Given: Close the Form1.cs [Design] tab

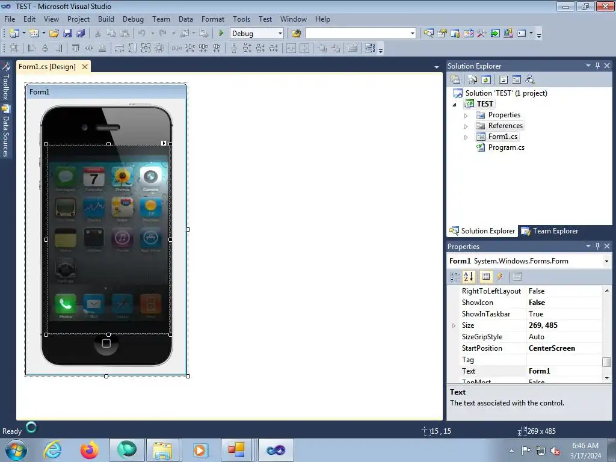Looking at the screenshot, I should pyautogui.click(x=84, y=67).
